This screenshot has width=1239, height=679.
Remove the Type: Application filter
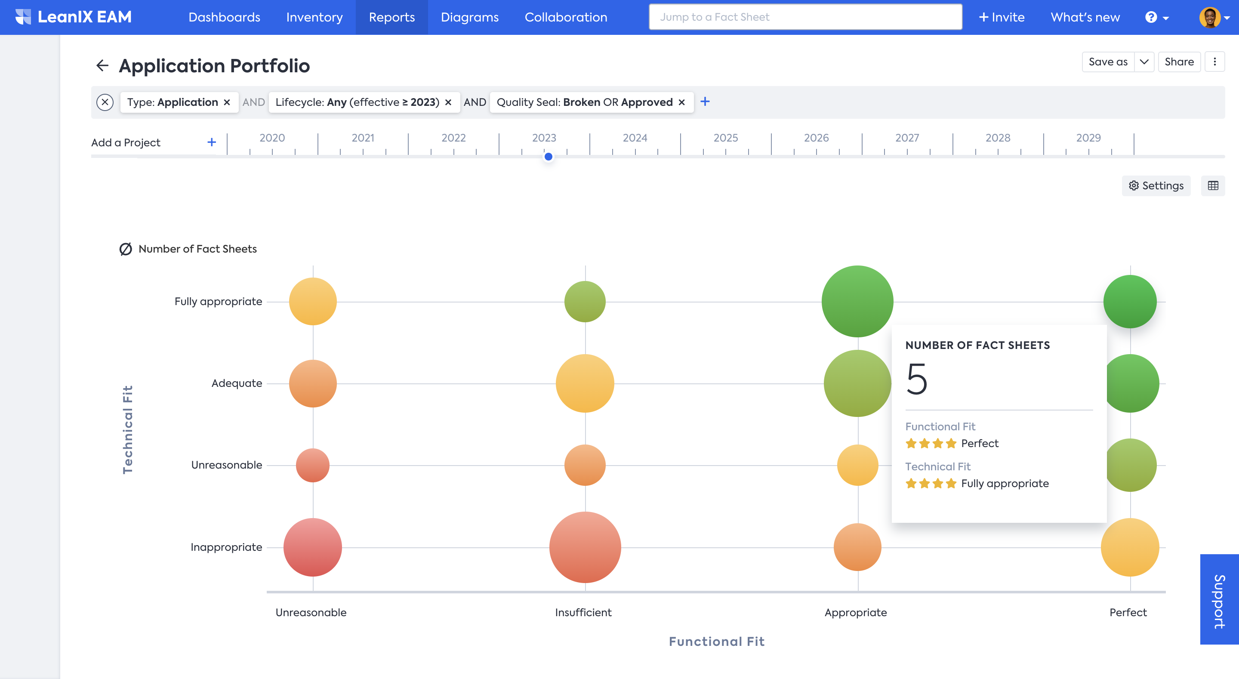[227, 102]
